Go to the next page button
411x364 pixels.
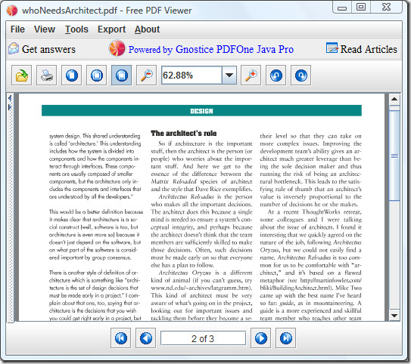[261, 338]
